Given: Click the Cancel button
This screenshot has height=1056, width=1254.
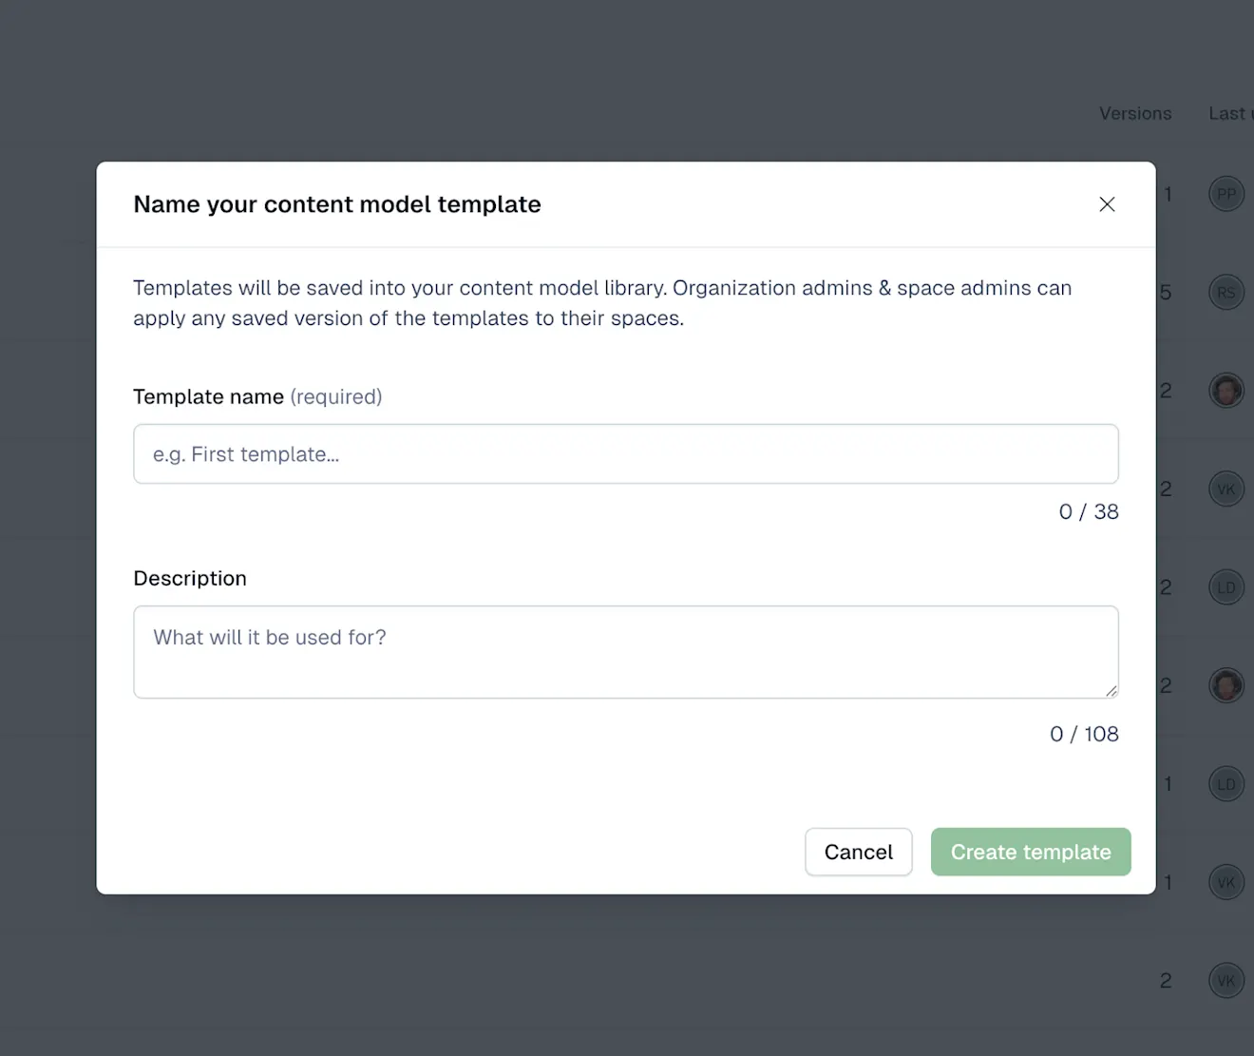Looking at the screenshot, I should tap(858, 852).
